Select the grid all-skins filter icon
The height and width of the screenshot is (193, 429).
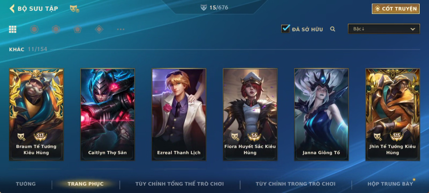click(x=13, y=29)
